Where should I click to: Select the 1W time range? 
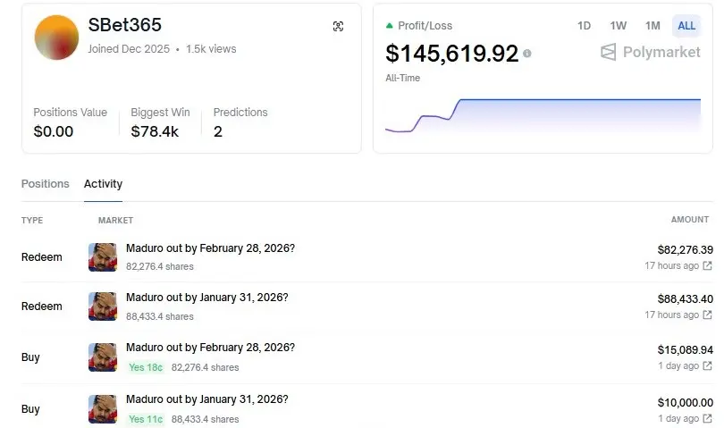(x=618, y=26)
